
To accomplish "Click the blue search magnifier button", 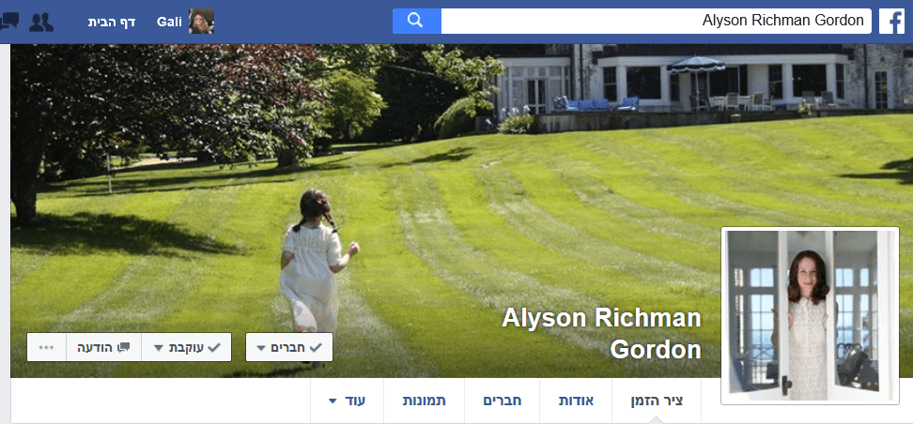I will (x=416, y=21).
